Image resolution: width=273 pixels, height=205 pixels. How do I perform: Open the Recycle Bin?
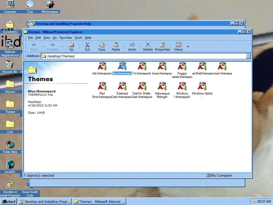10,67
